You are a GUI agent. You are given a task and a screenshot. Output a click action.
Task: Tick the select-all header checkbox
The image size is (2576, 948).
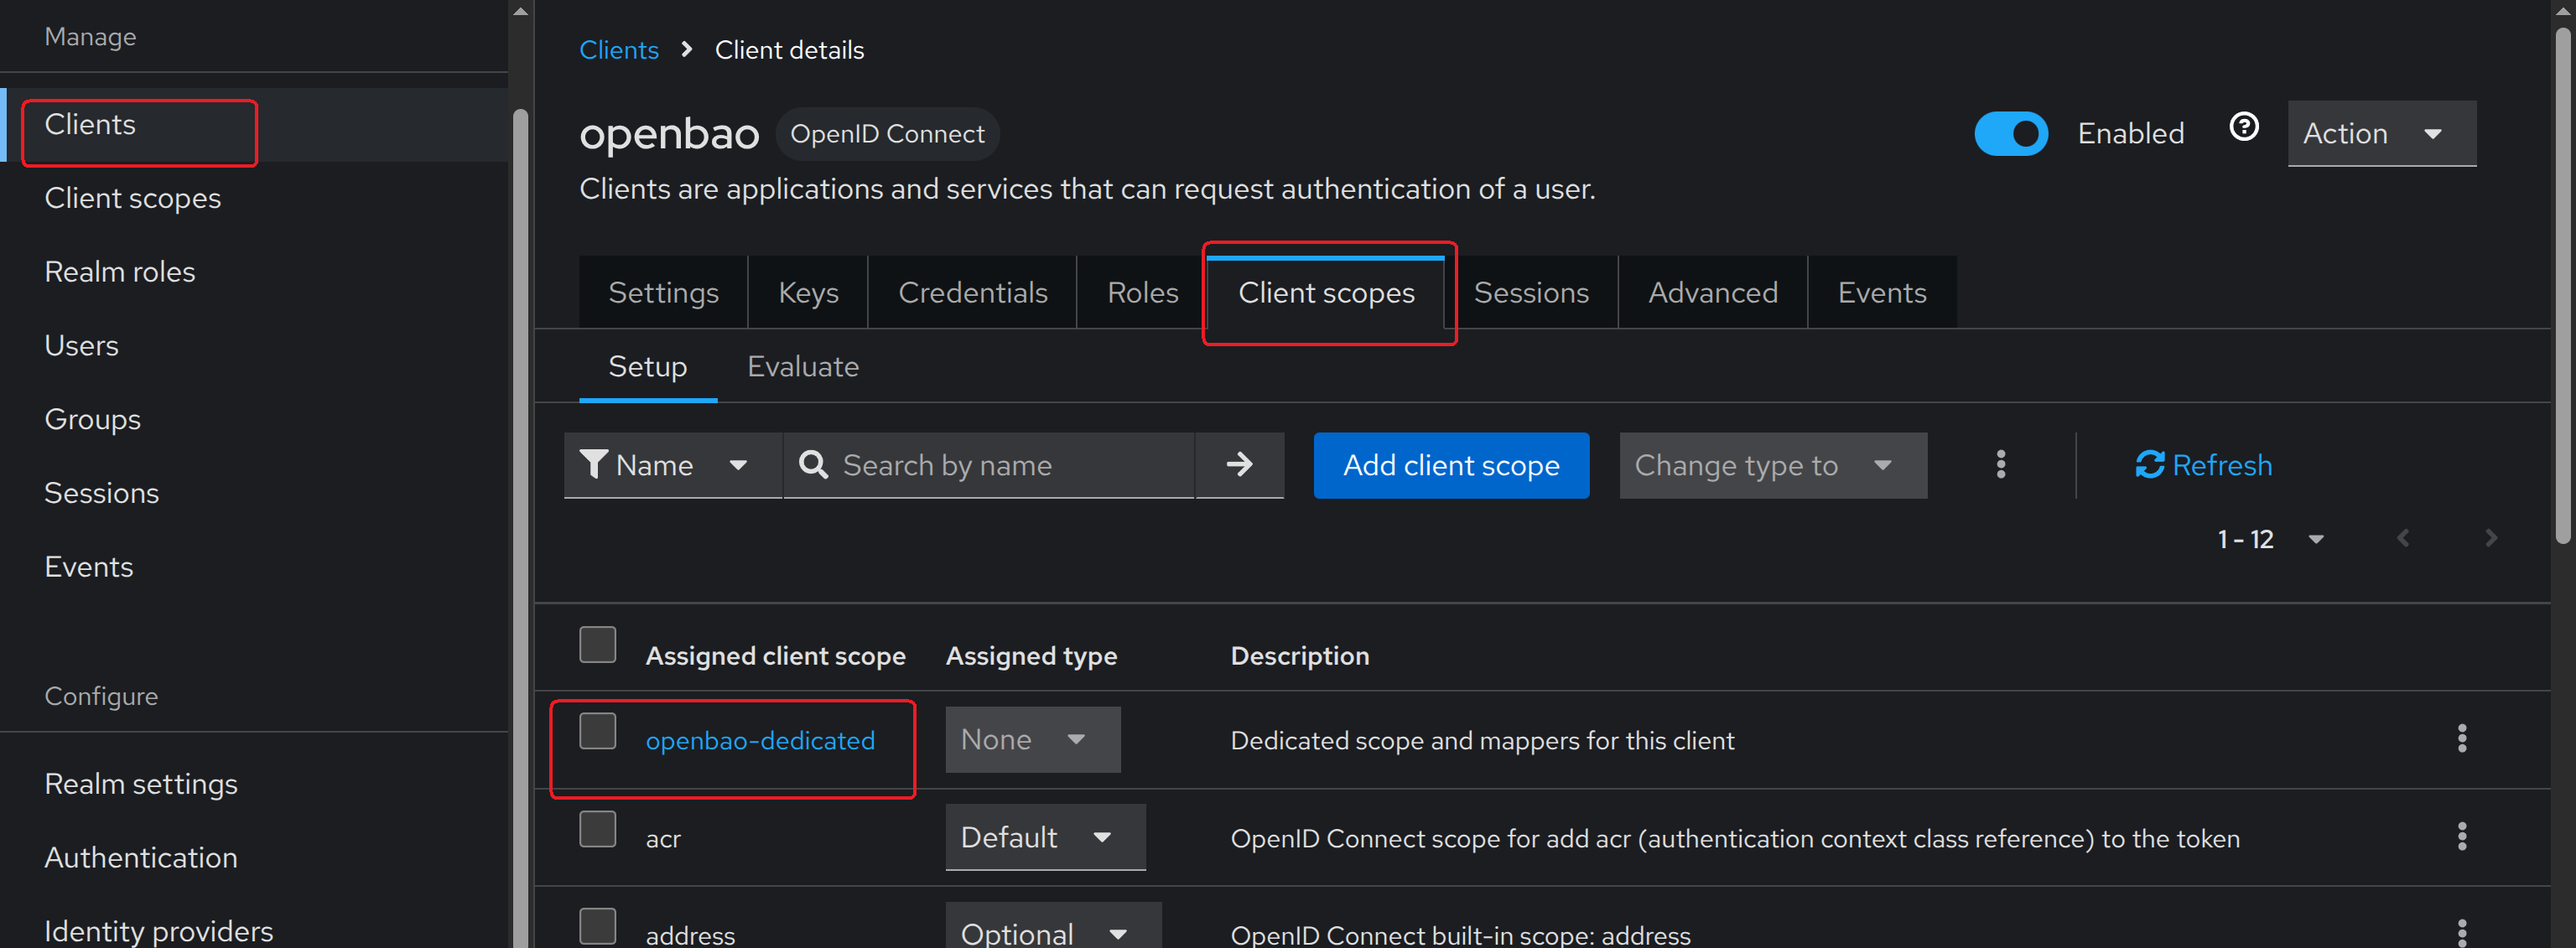pyautogui.click(x=598, y=646)
